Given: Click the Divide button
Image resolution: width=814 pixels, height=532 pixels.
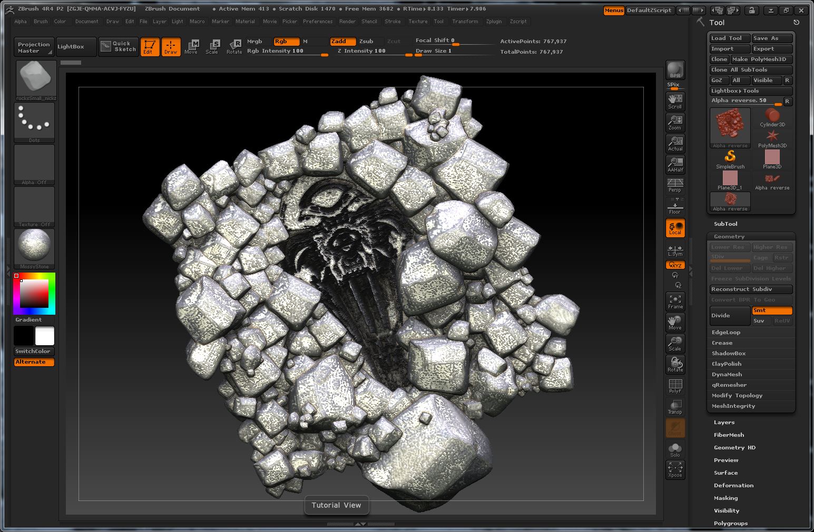Looking at the screenshot, I should 730,315.
